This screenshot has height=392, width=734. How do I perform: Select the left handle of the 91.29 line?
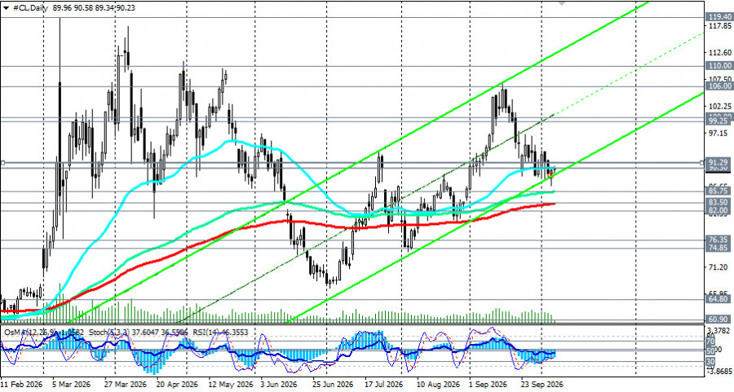click(2, 163)
